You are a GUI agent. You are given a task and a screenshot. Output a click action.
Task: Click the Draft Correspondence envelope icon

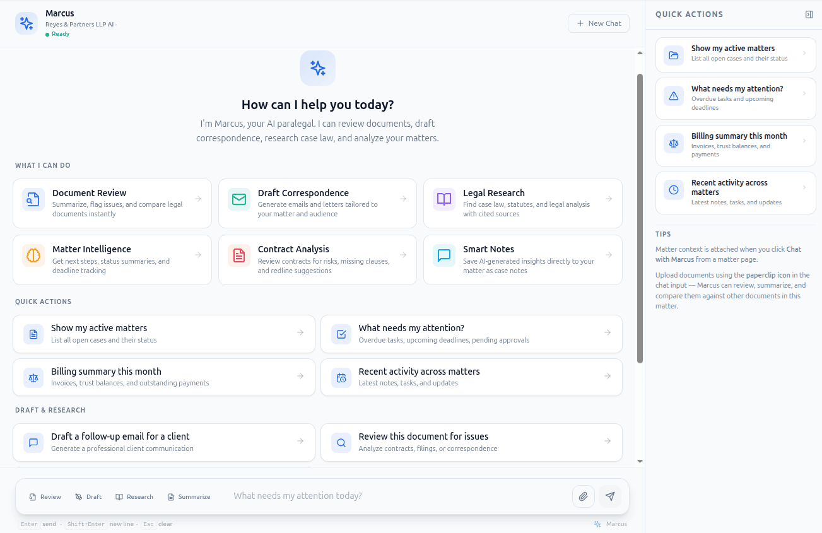tap(239, 199)
